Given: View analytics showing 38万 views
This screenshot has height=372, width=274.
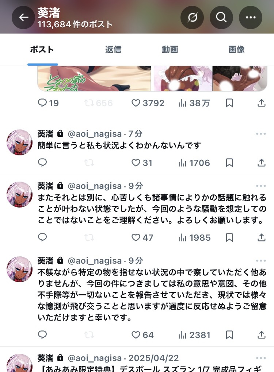Looking at the screenshot, I should [194, 103].
